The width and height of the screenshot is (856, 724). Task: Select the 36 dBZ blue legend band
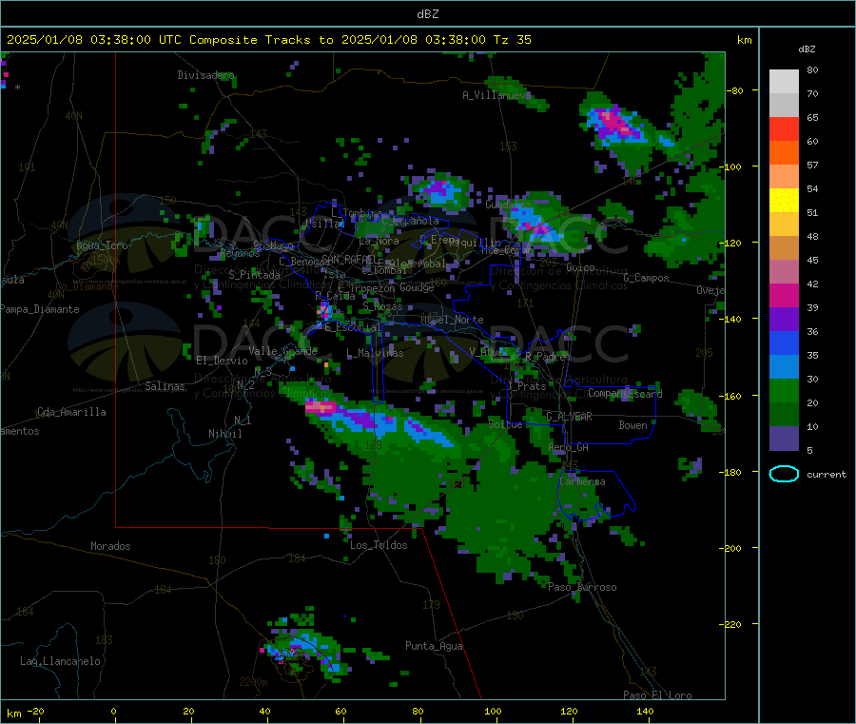pyautogui.click(x=784, y=342)
